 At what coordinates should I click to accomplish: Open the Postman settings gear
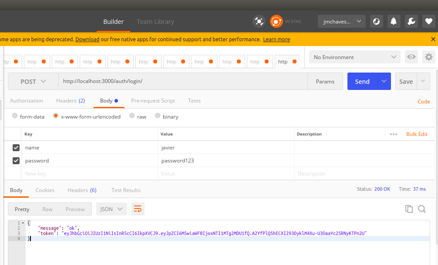point(428,57)
